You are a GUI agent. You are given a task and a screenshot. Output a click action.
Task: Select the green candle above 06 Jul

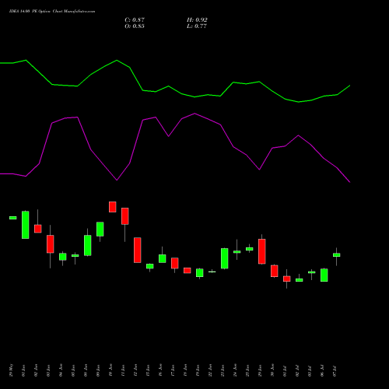point(324,275)
